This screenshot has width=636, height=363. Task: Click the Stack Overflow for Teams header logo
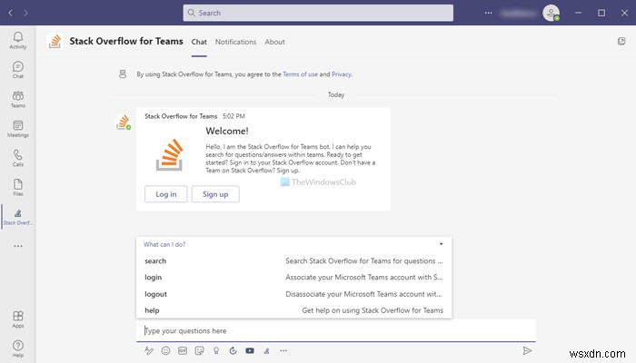(x=55, y=41)
